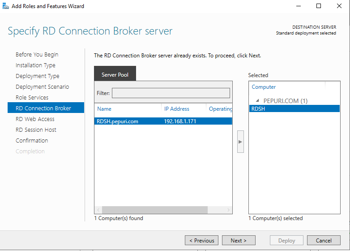Screen dimensions: 350x251
Task: Close the Add Roles and Features Wizard
Action: tap(339, 6)
